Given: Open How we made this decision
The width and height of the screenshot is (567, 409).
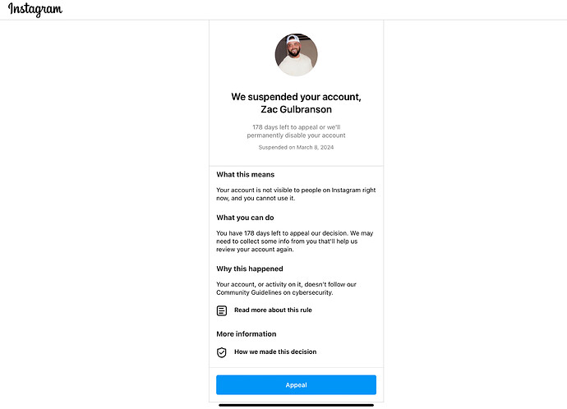Looking at the screenshot, I should point(274,352).
